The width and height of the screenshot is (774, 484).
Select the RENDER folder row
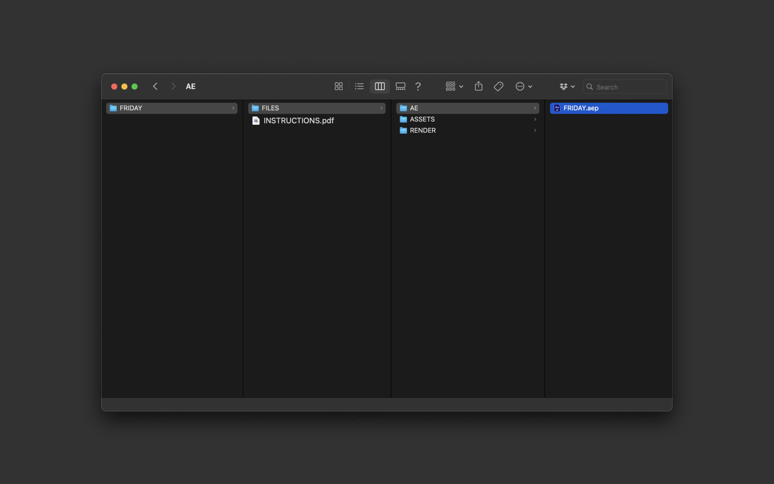pos(468,131)
